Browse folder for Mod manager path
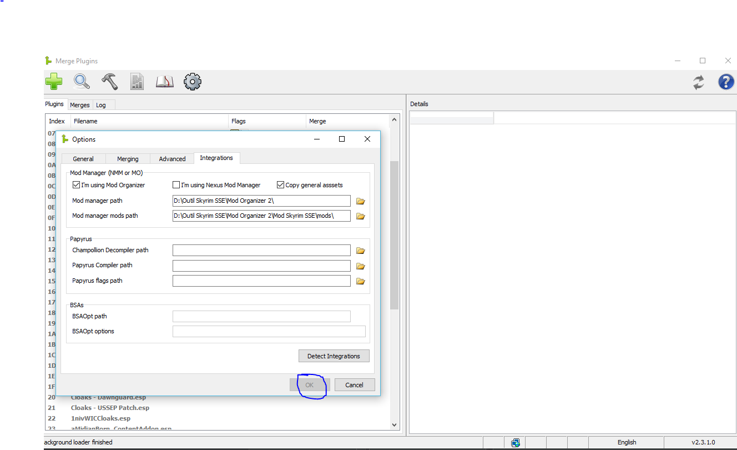The image size is (737, 450). (x=361, y=201)
